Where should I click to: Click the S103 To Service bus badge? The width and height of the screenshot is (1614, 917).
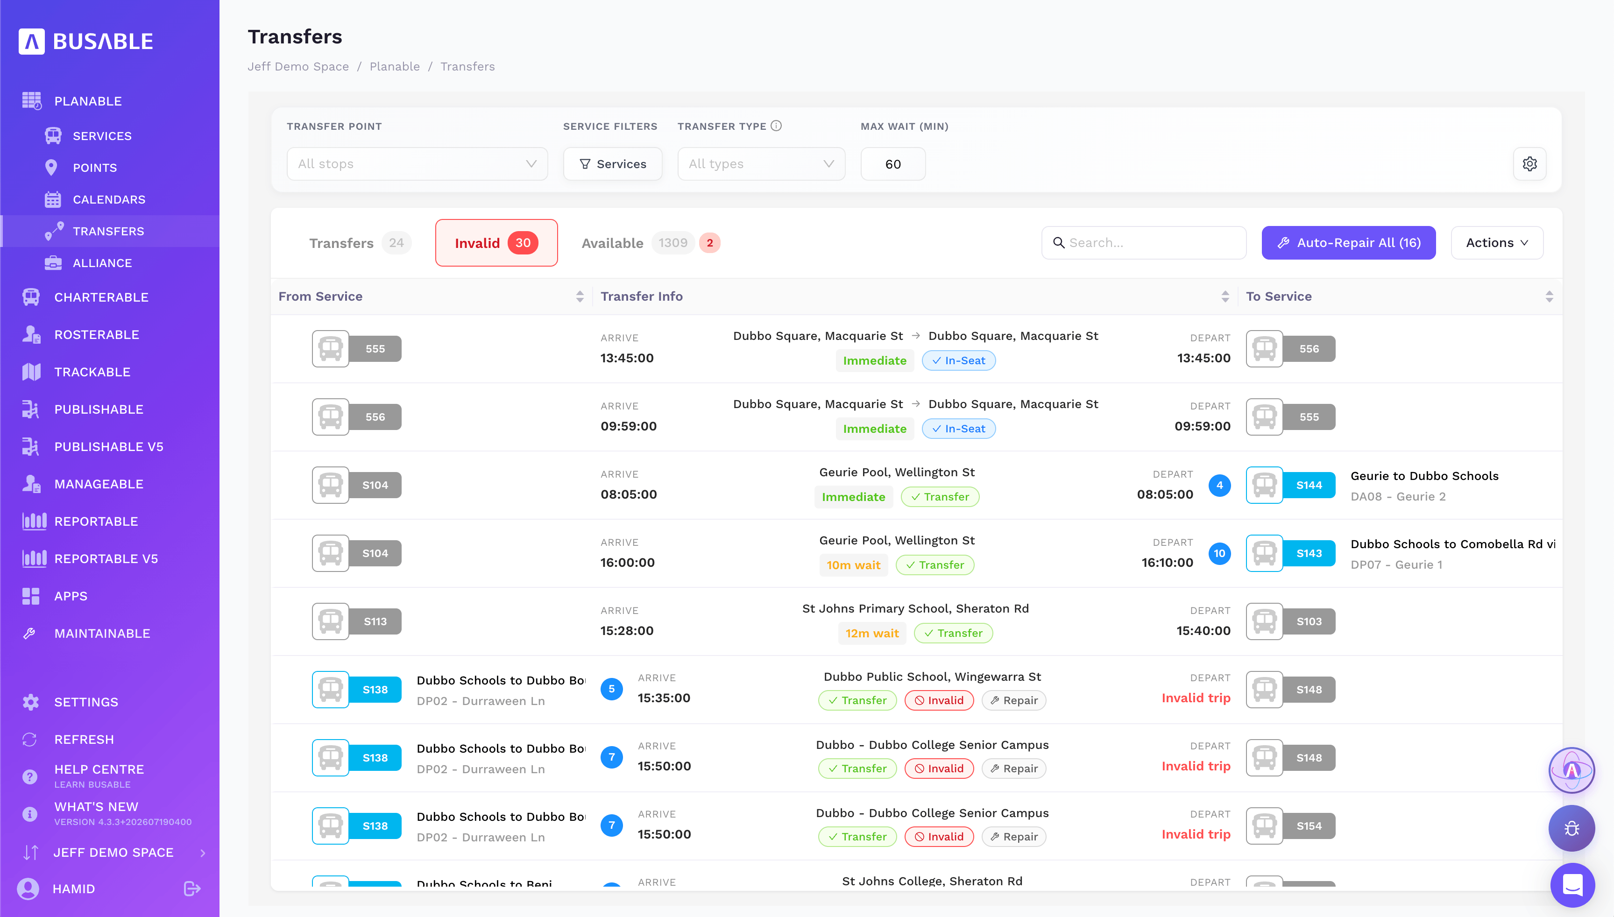(x=1290, y=621)
